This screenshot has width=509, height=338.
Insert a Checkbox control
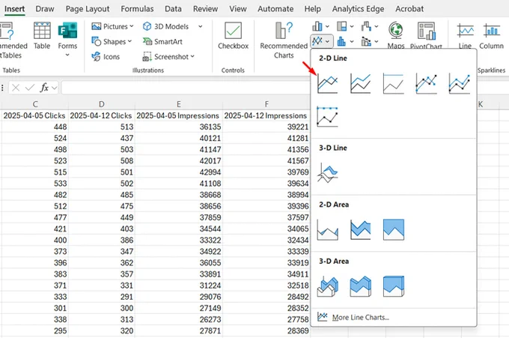233,35
